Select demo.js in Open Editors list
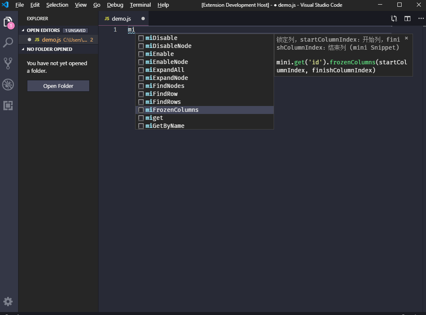This screenshot has width=426, height=315. tap(58, 40)
